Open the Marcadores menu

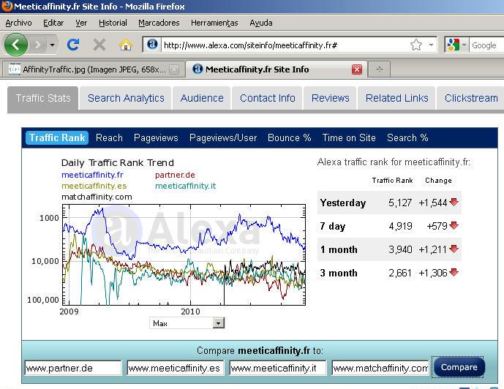coord(159,23)
